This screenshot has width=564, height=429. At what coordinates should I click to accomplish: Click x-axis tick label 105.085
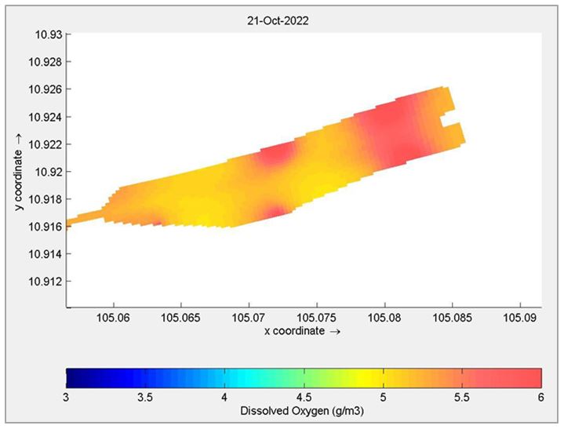coord(452,318)
